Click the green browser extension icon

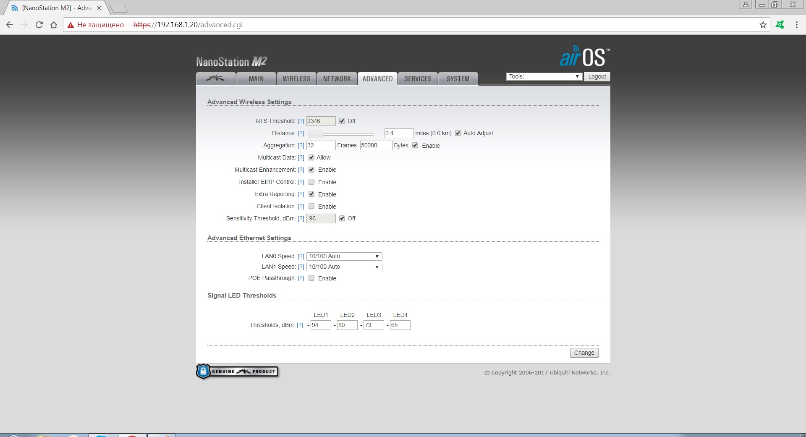click(x=780, y=25)
